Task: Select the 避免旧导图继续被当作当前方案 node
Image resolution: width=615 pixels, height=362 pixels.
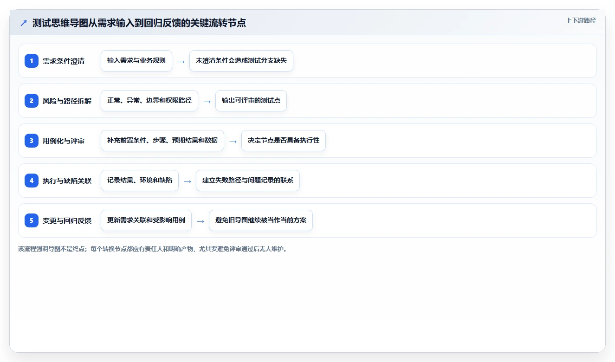Action: coord(261,220)
